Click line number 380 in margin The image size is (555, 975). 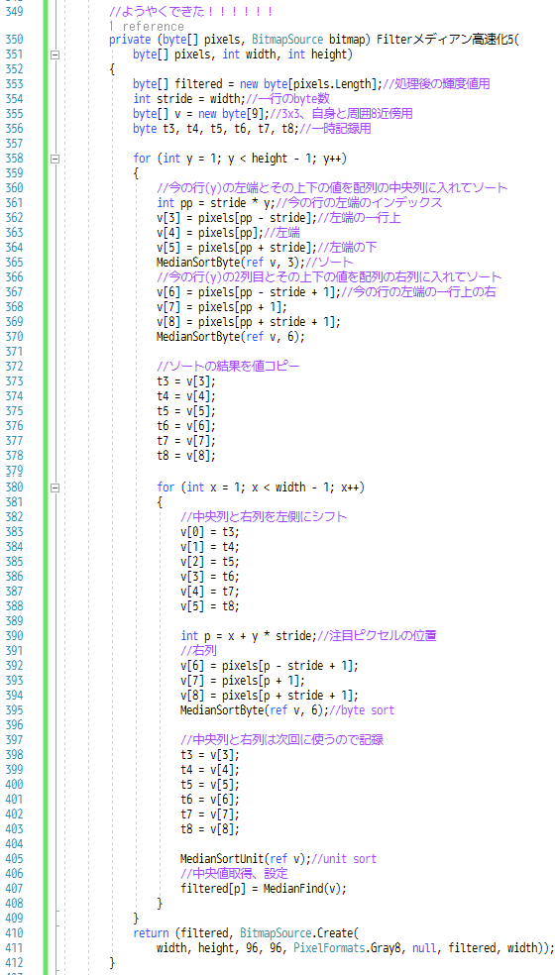coord(13,487)
